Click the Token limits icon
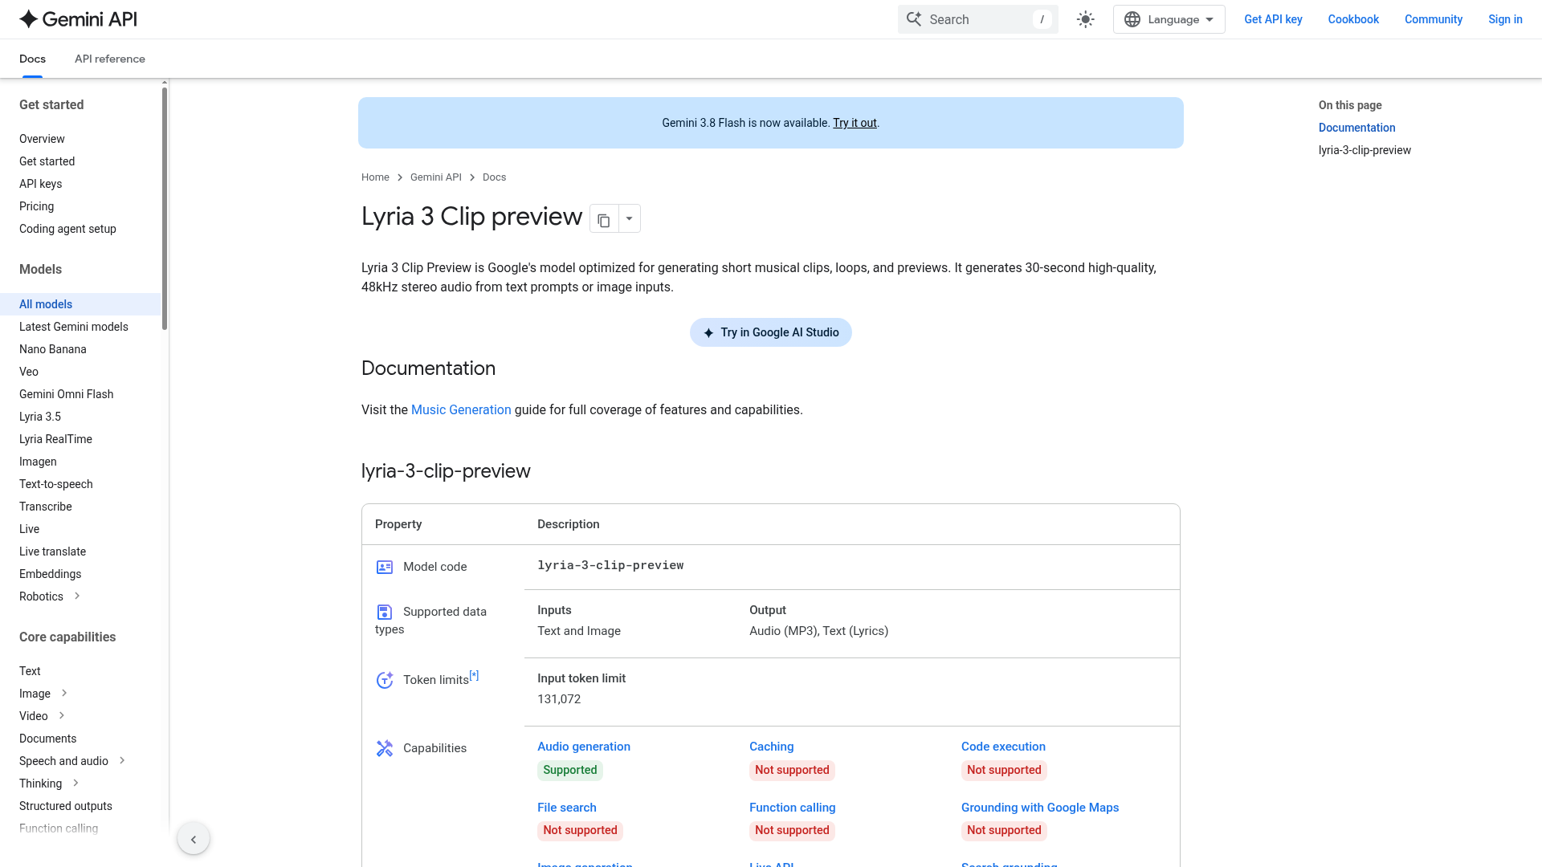Viewport: 1542px width, 867px height. (385, 680)
